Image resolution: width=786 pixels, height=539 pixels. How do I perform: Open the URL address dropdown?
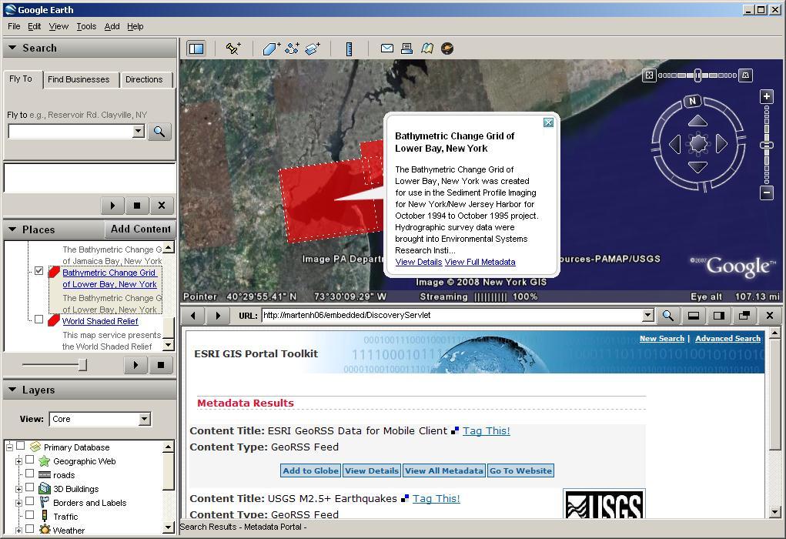(x=647, y=316)
